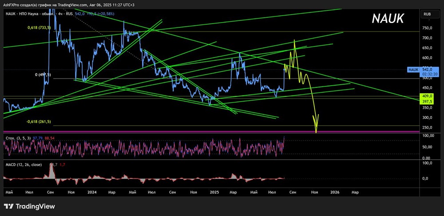This screenshot has width=444, height=216.
Task: Click the 50,00 stochastic scale label
Action: point(428,147)
